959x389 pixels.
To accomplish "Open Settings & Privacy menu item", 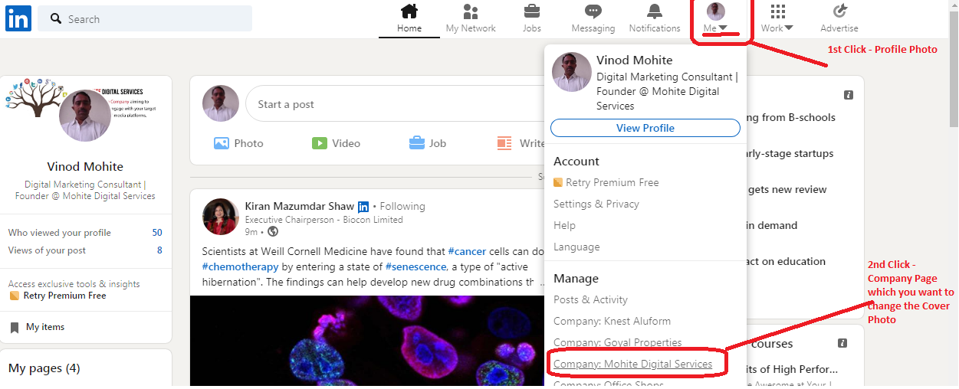I will [x=596, y=204].
